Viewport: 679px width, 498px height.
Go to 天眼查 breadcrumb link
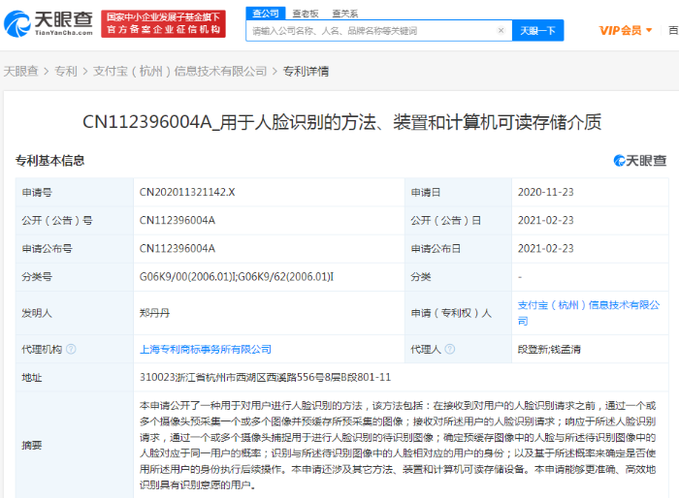[21, 71]
